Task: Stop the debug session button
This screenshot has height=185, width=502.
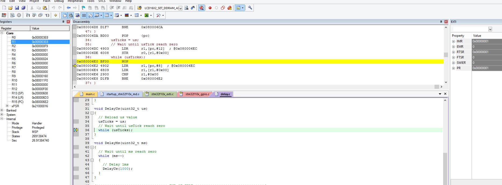Action: (x=201, y=8)
